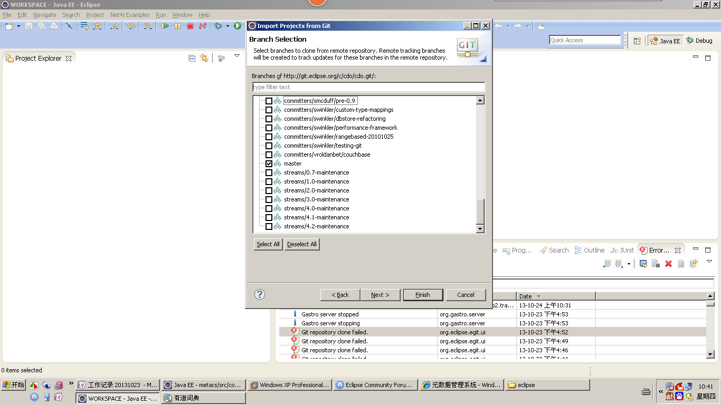Click the Export Log icon in Error Log
Viewport: 721px width, 405px height.
pos(607,264)
